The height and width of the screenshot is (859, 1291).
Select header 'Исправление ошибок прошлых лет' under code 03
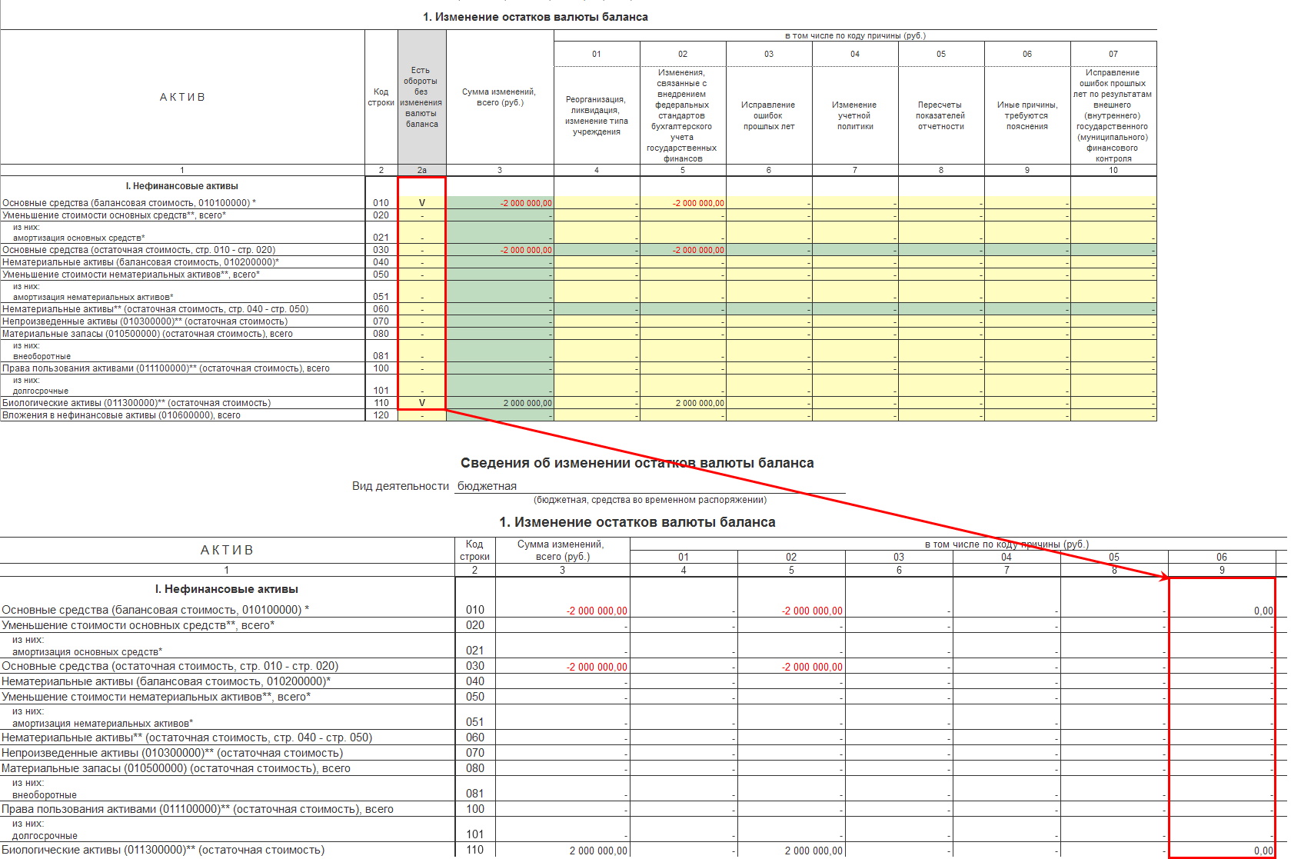tap(768, 115)
